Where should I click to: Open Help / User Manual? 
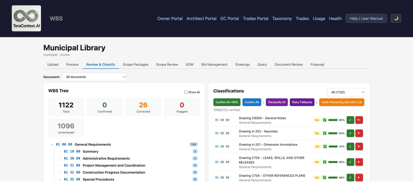click(366, 18)
